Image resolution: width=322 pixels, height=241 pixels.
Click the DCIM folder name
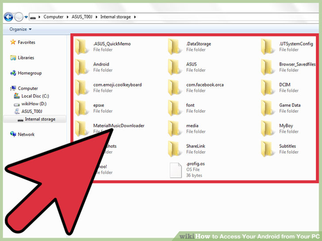[285, 85]
